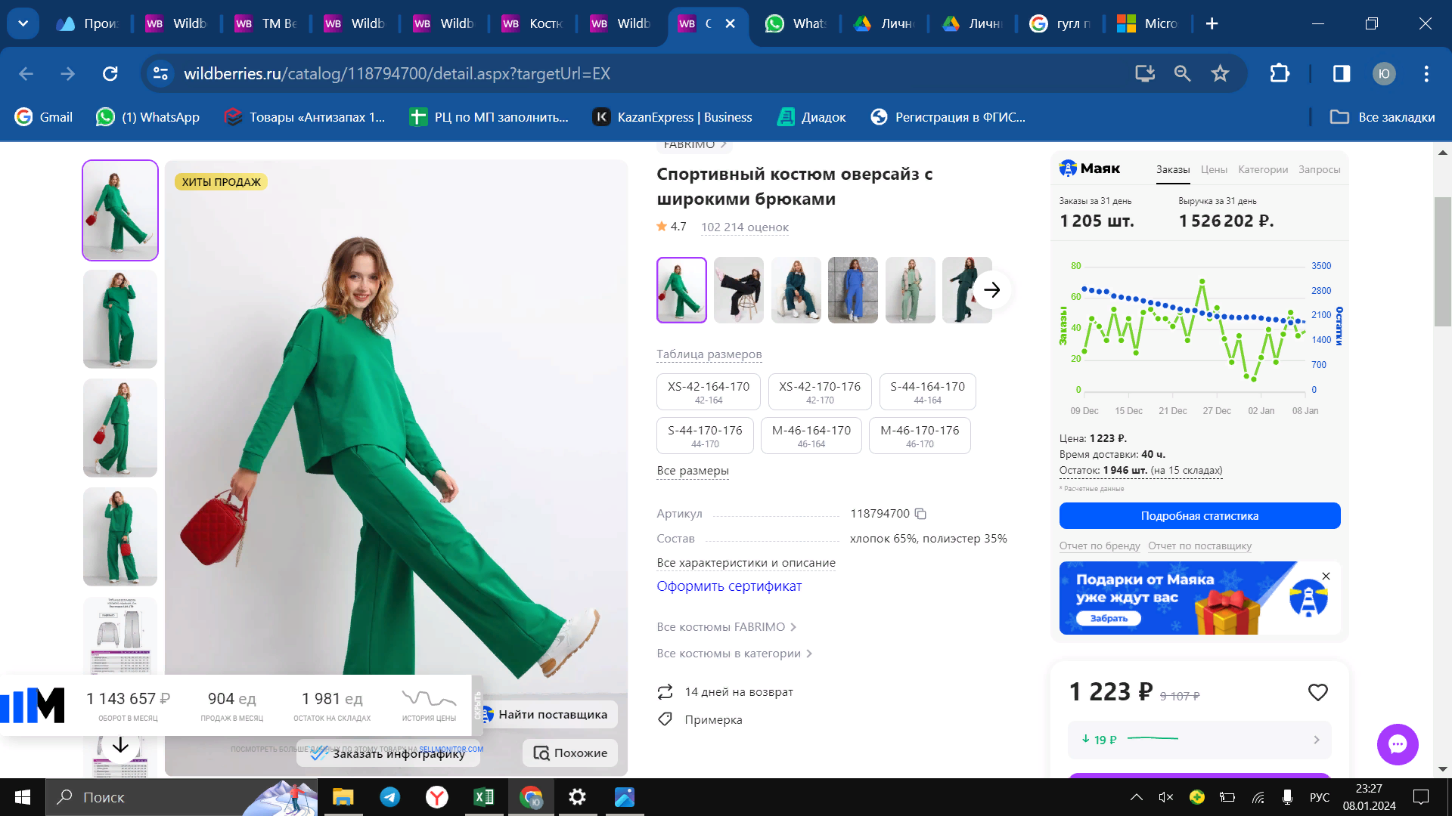1452x816 pixels.
Task: Switch to the Цены tab in Mayak
Action: [1213, 170]
